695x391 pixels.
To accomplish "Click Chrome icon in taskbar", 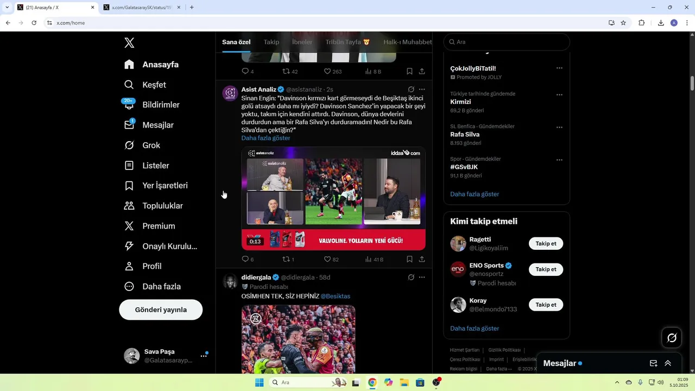I will (x=372, y=382).
